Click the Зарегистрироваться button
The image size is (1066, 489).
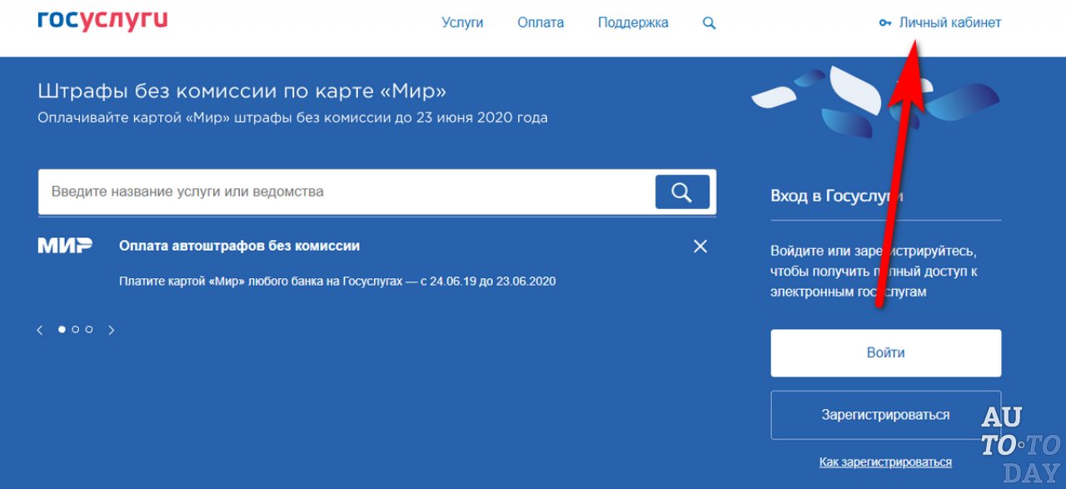coord(885,415)
